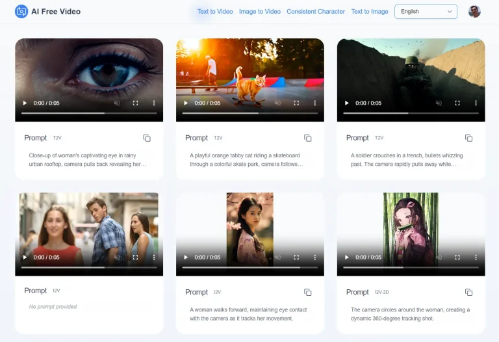The width and height of the screenshot is (499, 342).
Task: Copy the woman's eye rooftop prompt
Action: [x=147, y=138]
